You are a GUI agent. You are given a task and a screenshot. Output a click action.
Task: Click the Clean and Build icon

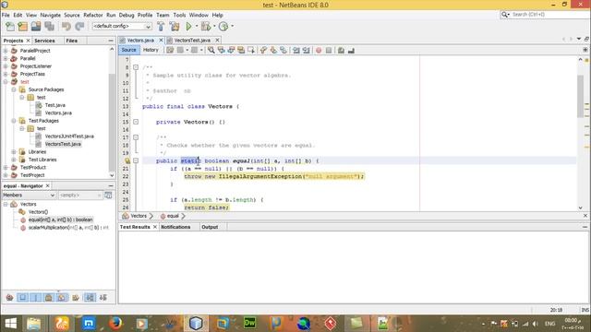point(175,27)
